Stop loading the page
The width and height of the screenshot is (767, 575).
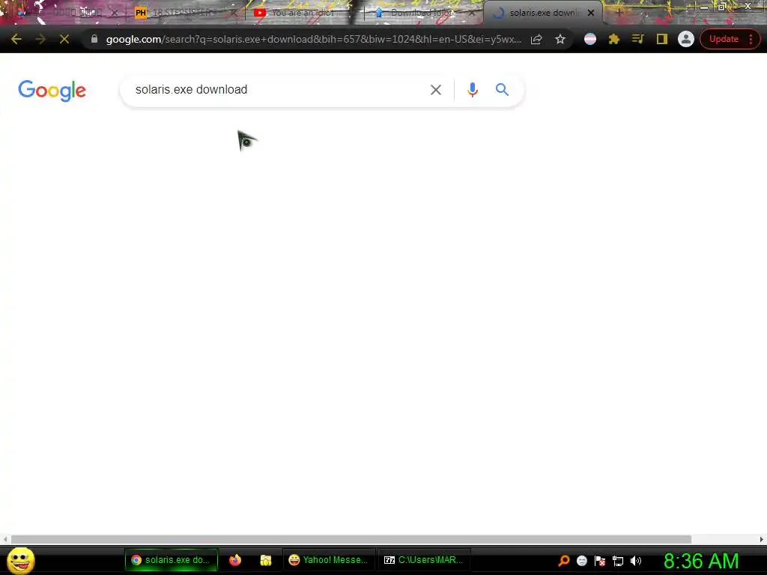pyautogui.click(x=64, y=39)
